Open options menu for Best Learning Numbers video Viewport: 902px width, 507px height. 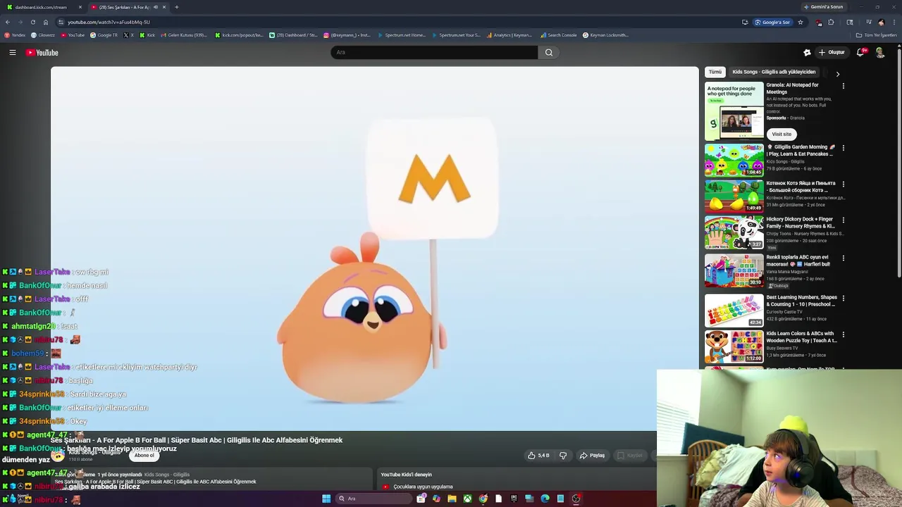tap(843, 298)
